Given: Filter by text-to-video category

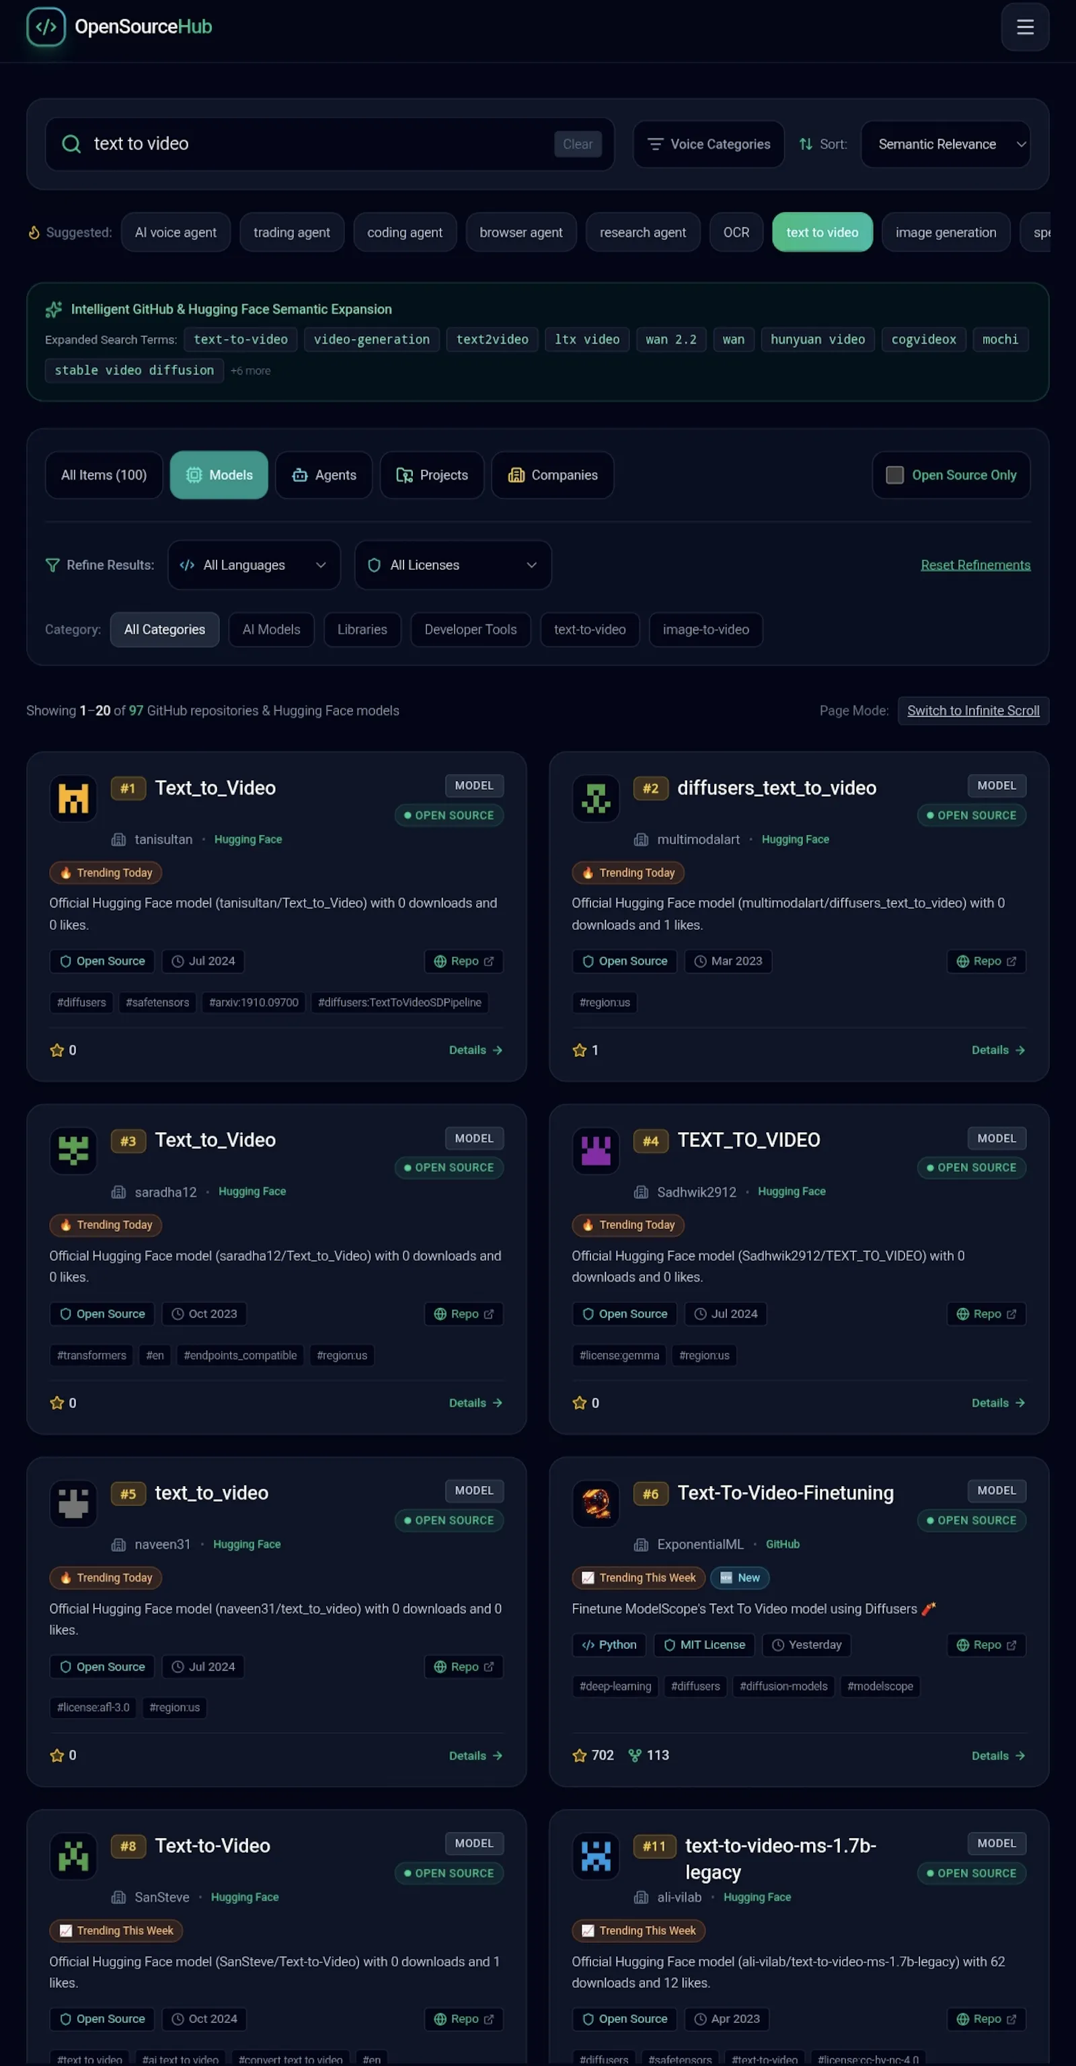Looking at the screenshot, I should coord(590,630).
